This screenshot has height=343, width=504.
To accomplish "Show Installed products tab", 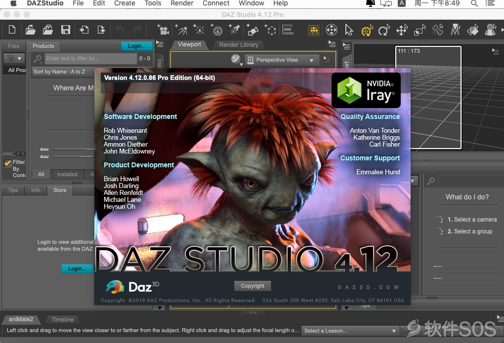I will 67,174.
